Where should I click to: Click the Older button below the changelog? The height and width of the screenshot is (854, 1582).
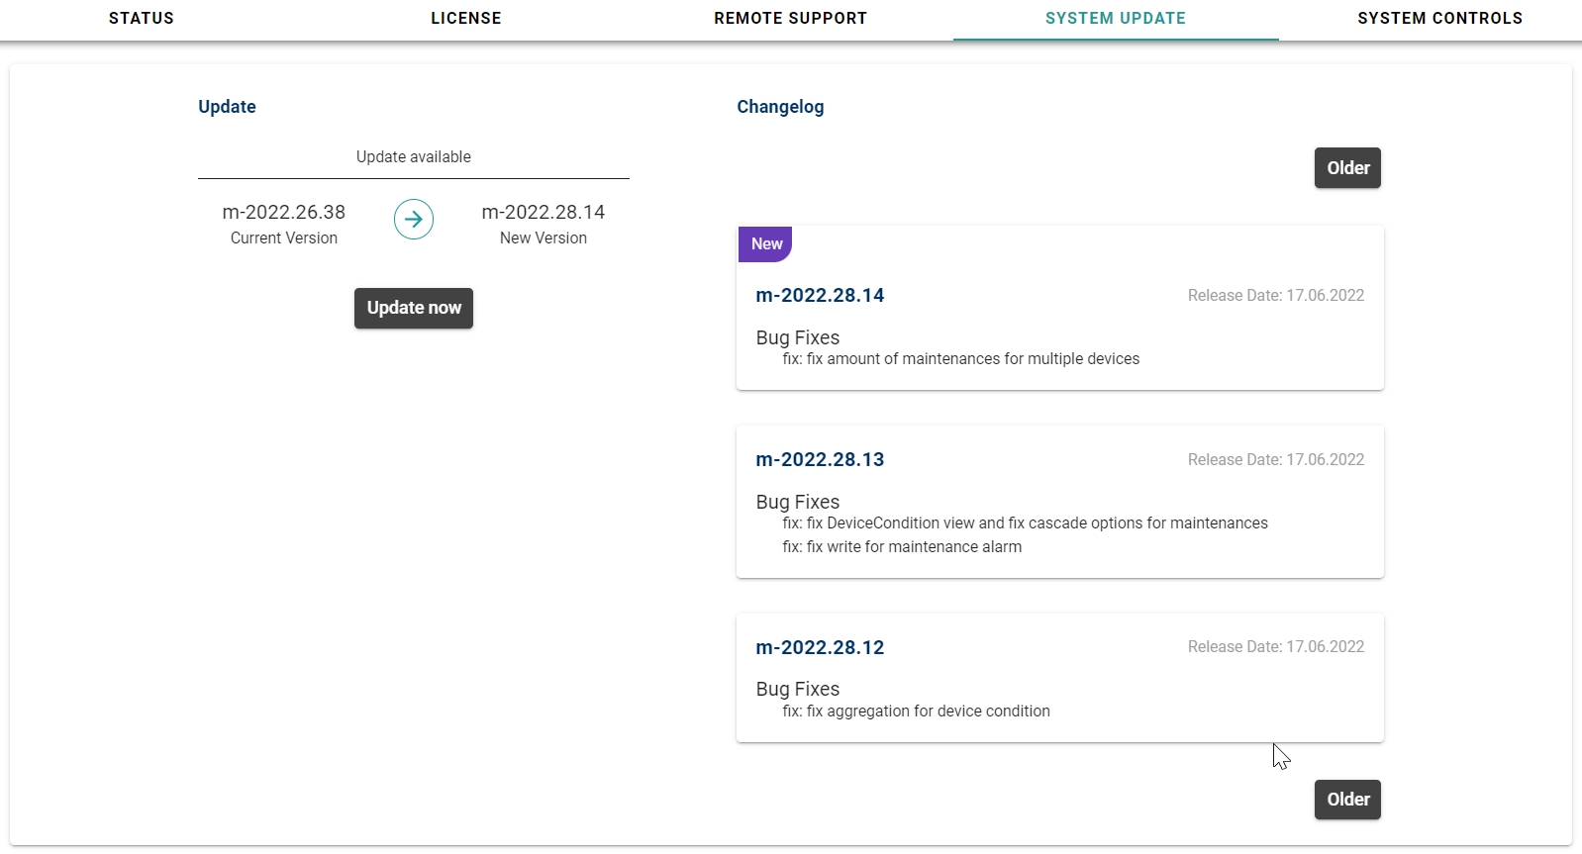(x=1347, y=800)
